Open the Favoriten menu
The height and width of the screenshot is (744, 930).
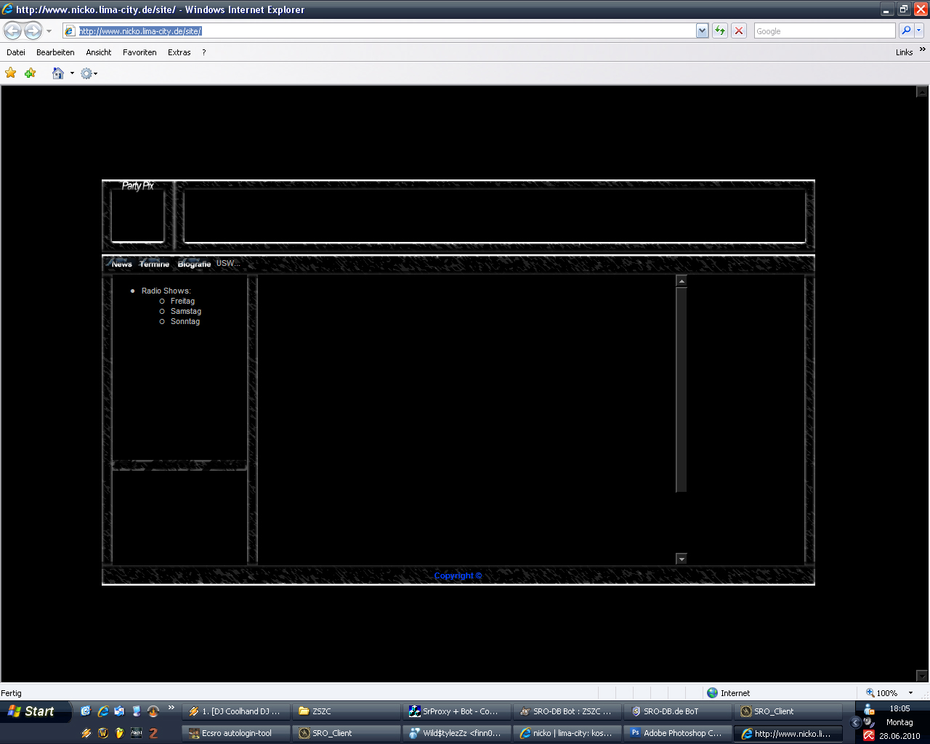tap(139, 52)
